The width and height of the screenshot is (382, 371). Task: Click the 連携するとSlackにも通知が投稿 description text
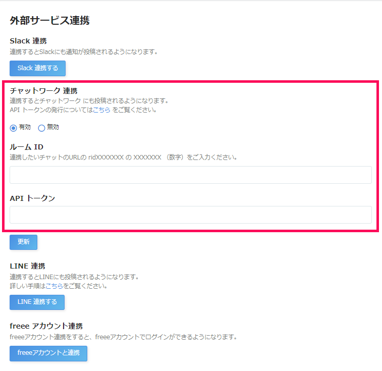pyautogui.click(x=84, y=51)
